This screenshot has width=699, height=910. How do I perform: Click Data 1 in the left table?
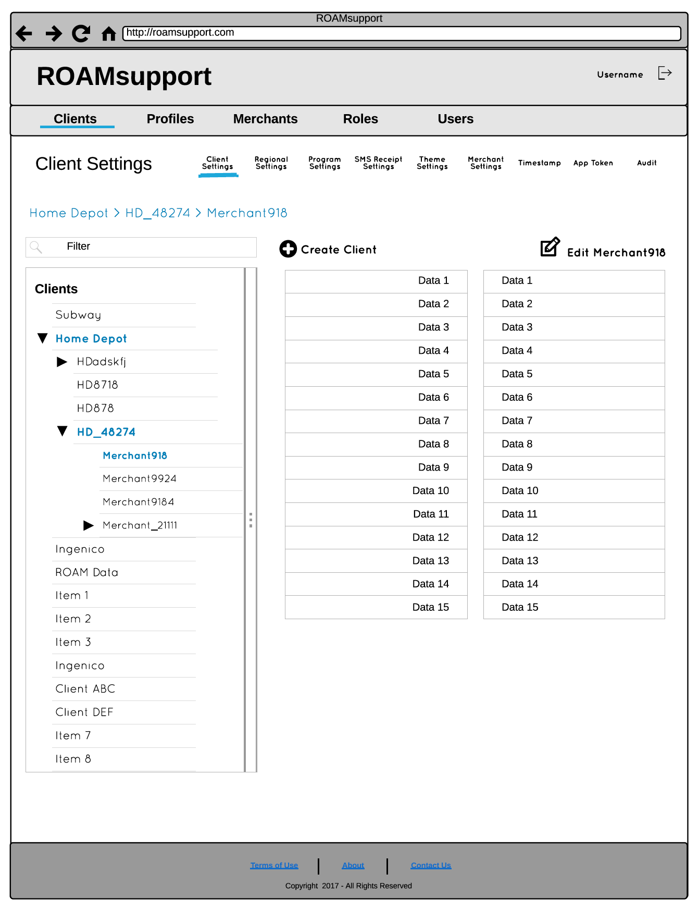point(376,281)
